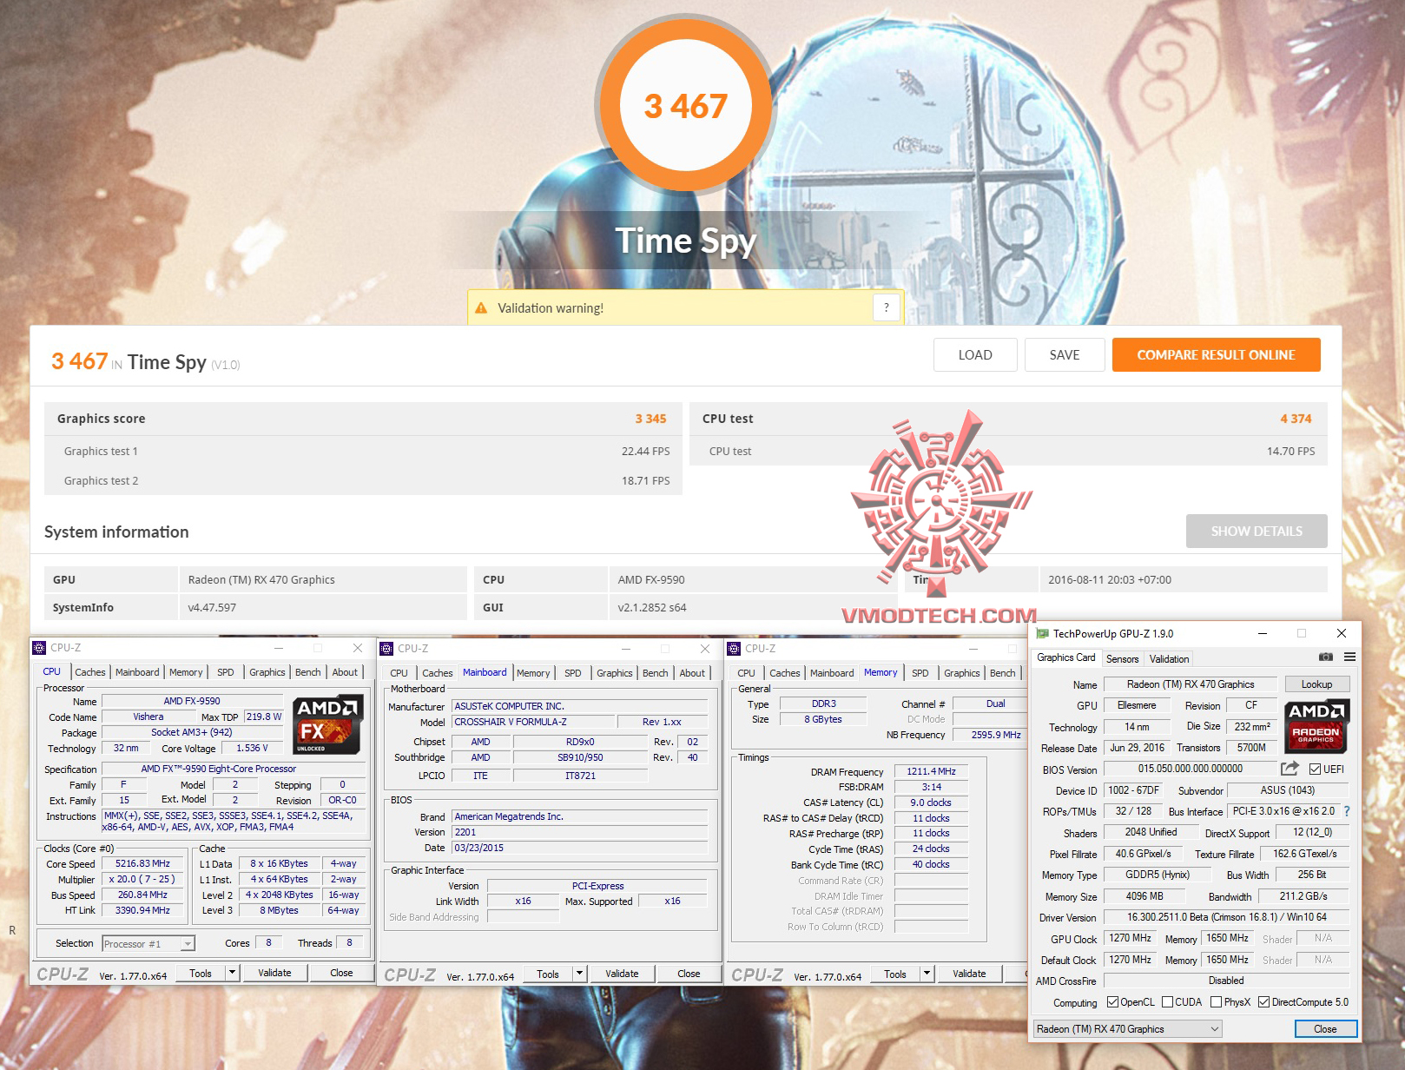Image resolution: width=1405 pixels, height=1070 pixels.
Task: Click the Lookup button in GPU-Z
Action: point(1316,684)
